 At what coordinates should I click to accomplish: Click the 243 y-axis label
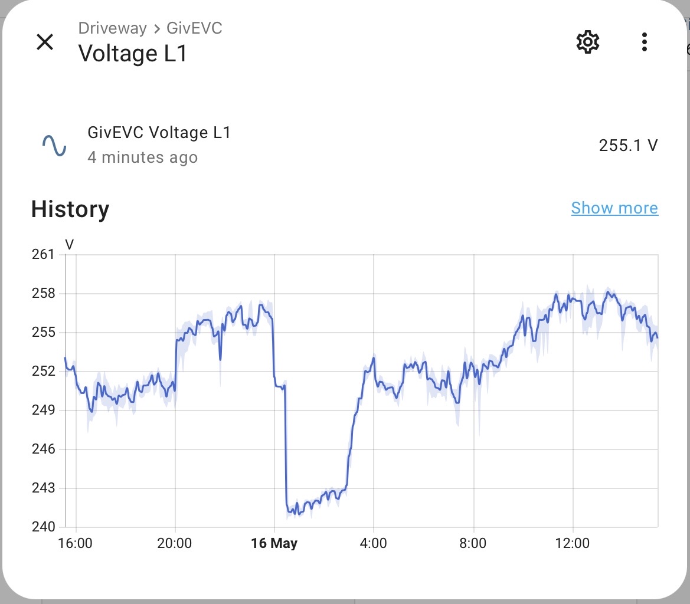(43, 488)
